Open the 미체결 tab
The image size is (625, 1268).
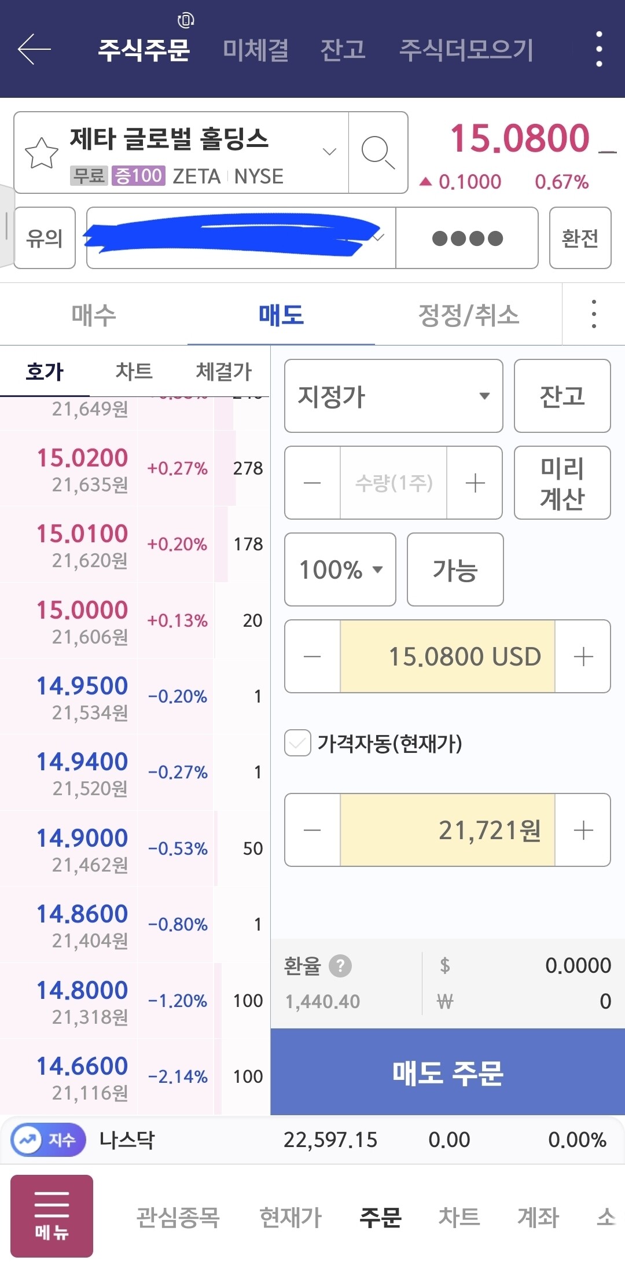[256, 50]
